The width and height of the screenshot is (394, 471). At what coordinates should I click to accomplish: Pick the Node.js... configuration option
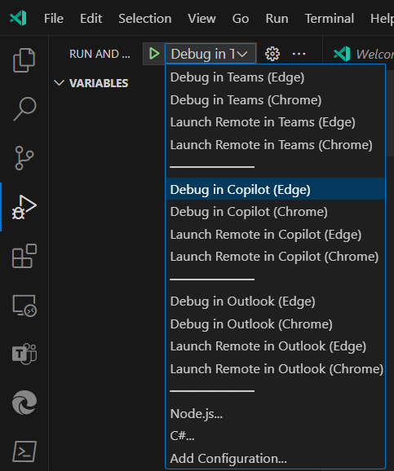point(275,414)
